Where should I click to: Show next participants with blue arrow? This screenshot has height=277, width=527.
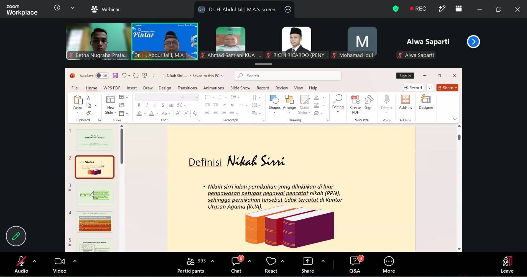tap(473, 42)
